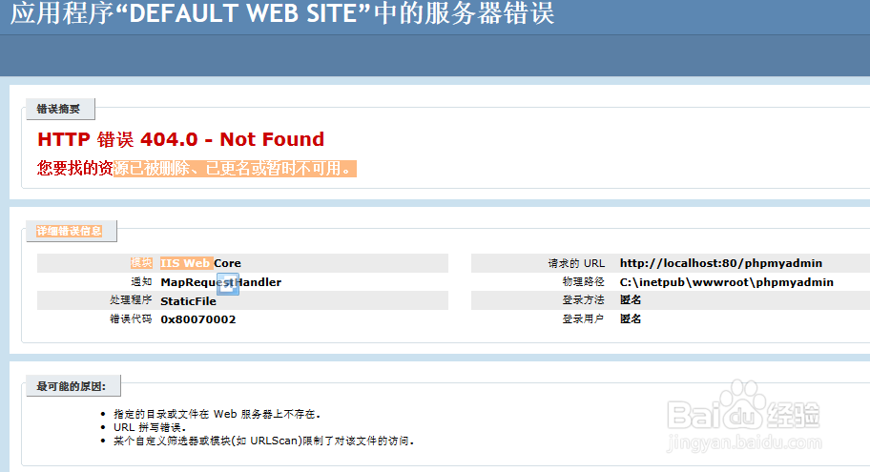Viewport: 870px width, 472px height.
Task: Click the 最可能的原因 section label
Action: pos(71,386)
